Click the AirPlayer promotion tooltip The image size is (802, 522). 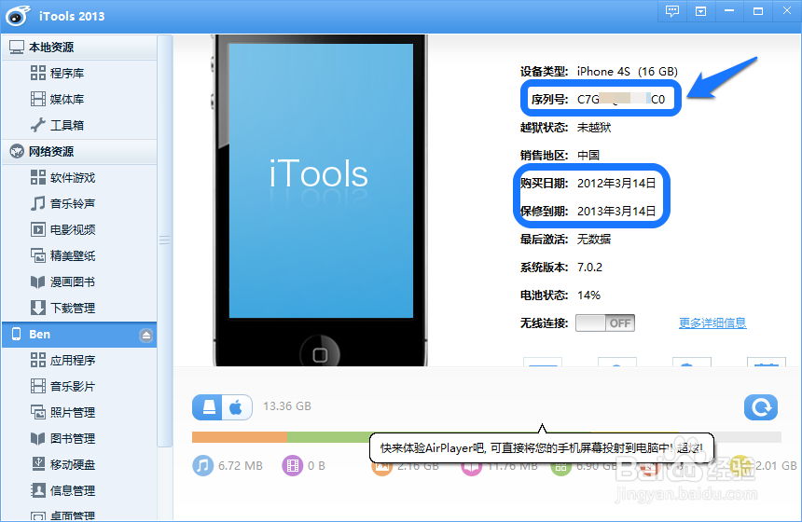(x=542, y=448)
